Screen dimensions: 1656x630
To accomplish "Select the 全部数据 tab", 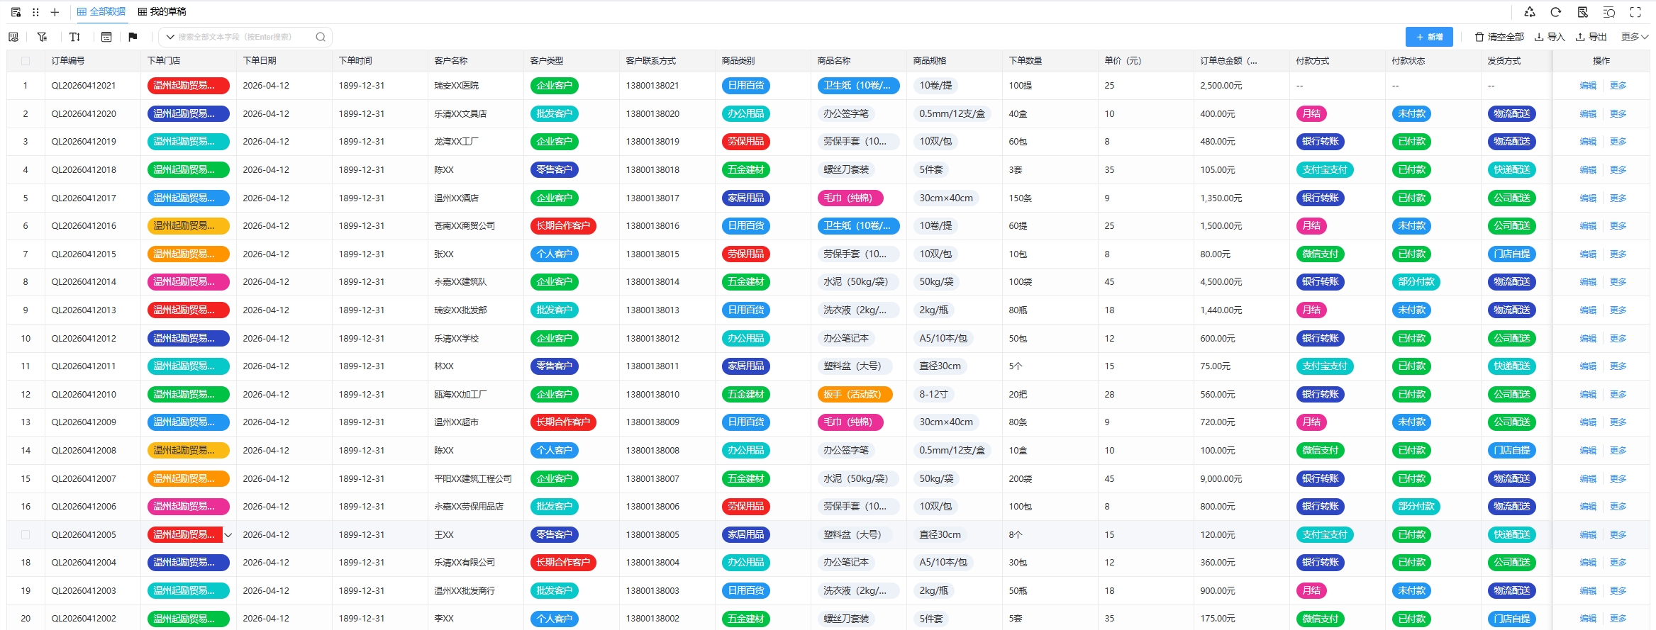I will coord(101,12).
